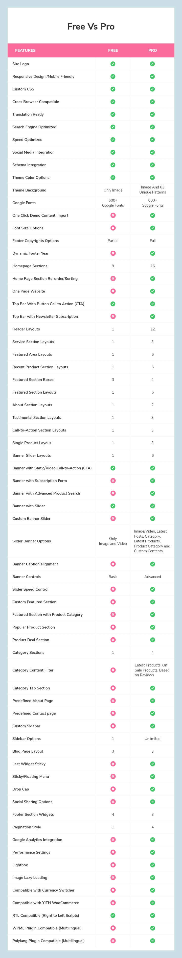
Task: Click the 'Google Analytics Integration' feature label
Action: pyautogui.click(x=37, y=839)
